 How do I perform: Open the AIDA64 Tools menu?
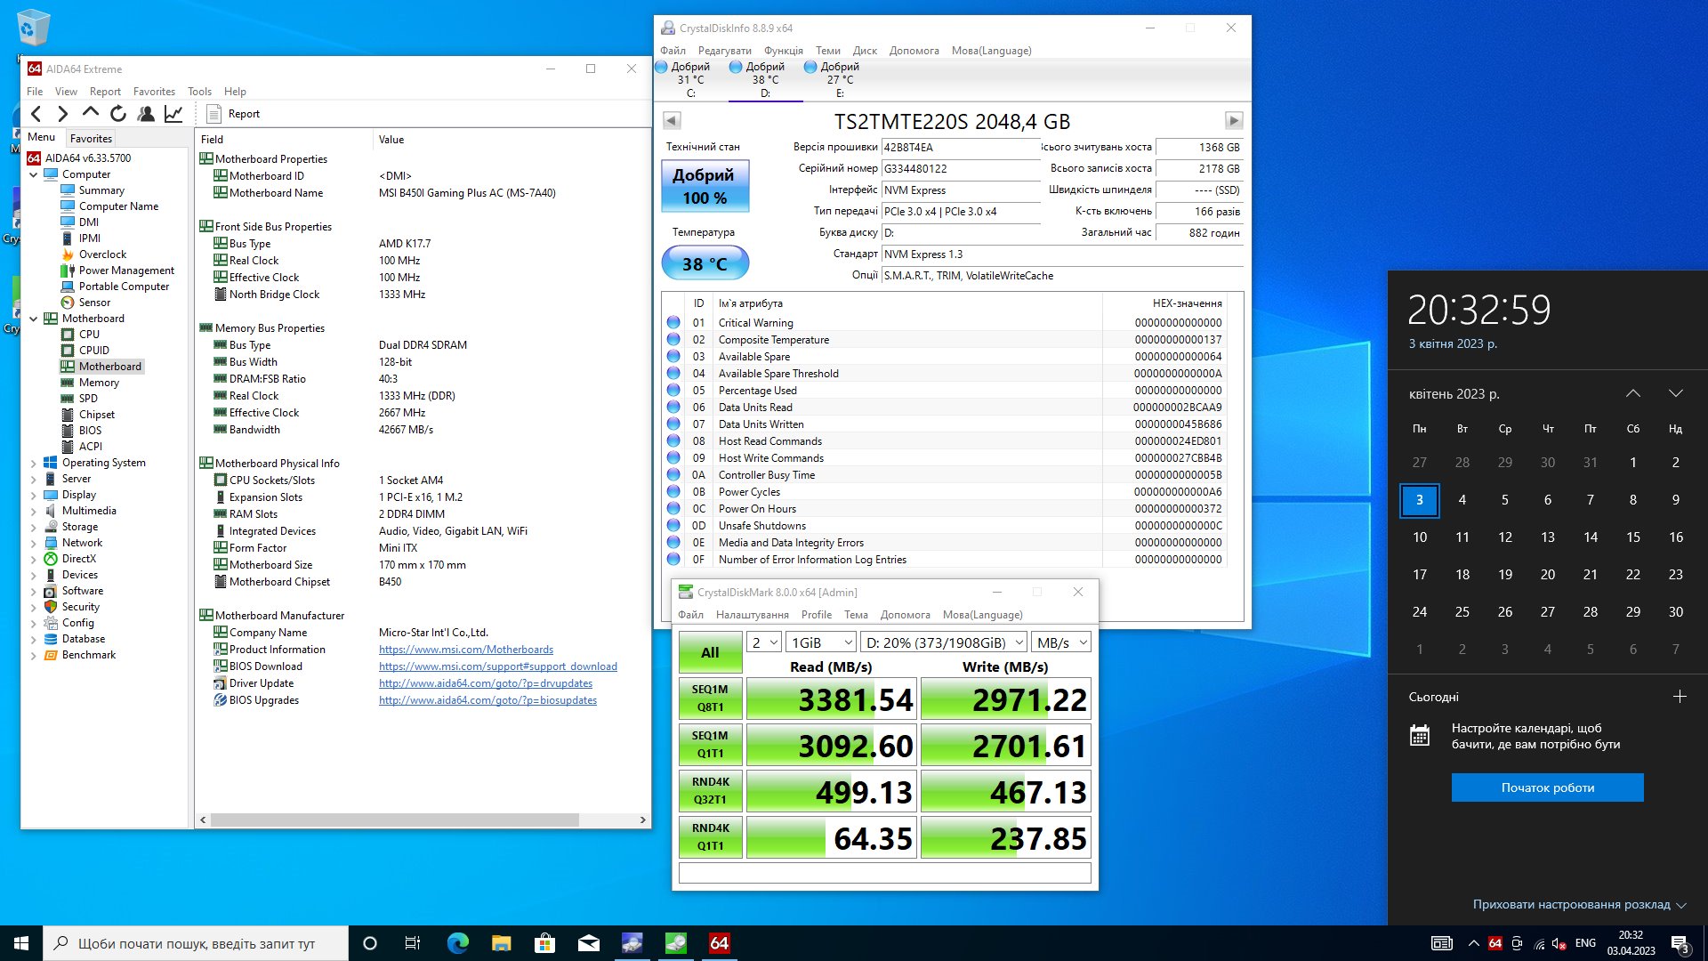coord(199,92)
